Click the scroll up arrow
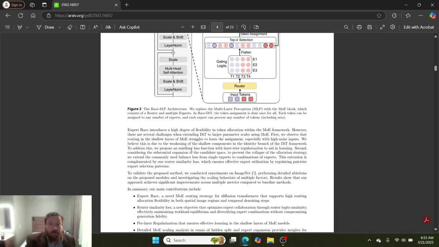Viewport: 439px width, 247px height. click(436, 36)
